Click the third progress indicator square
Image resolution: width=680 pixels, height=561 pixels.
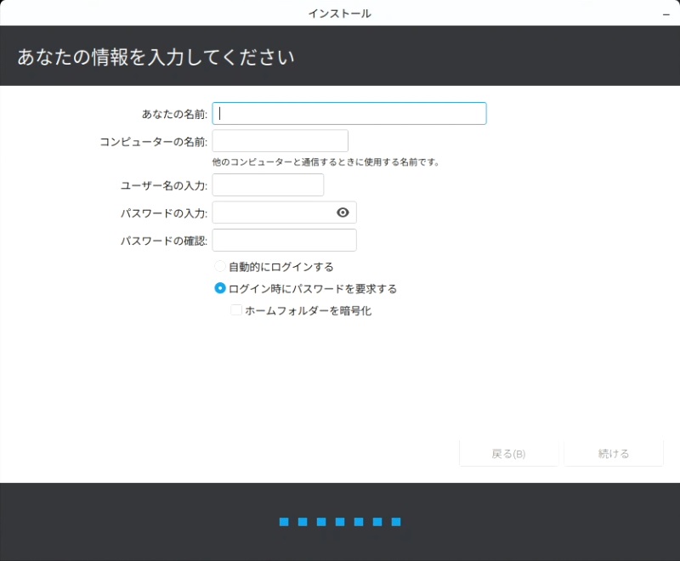click(x=321, y=522)
